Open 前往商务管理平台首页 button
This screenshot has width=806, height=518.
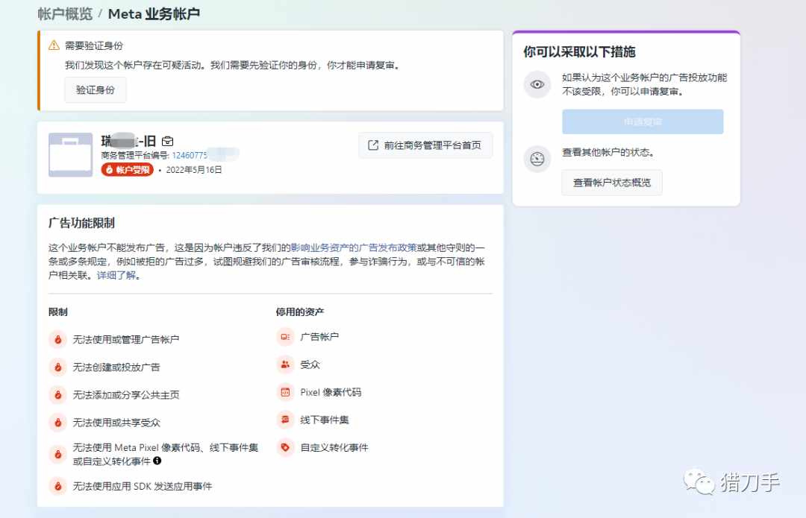(x=425, y=145)
